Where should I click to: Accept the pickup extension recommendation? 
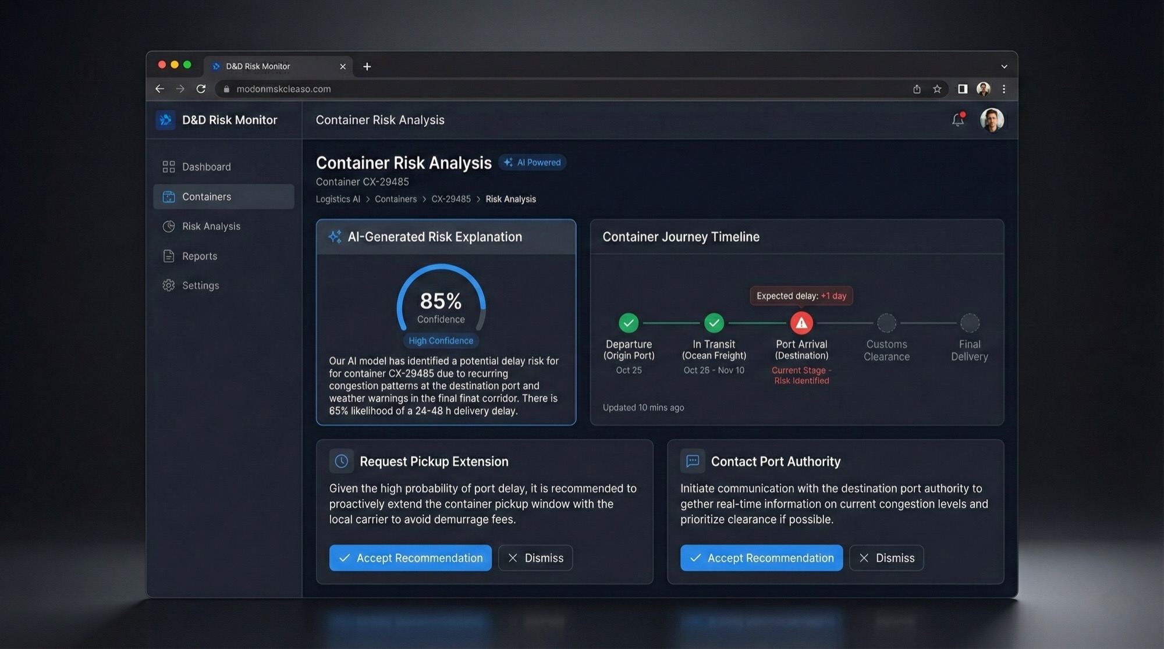[x=410, y=558]
